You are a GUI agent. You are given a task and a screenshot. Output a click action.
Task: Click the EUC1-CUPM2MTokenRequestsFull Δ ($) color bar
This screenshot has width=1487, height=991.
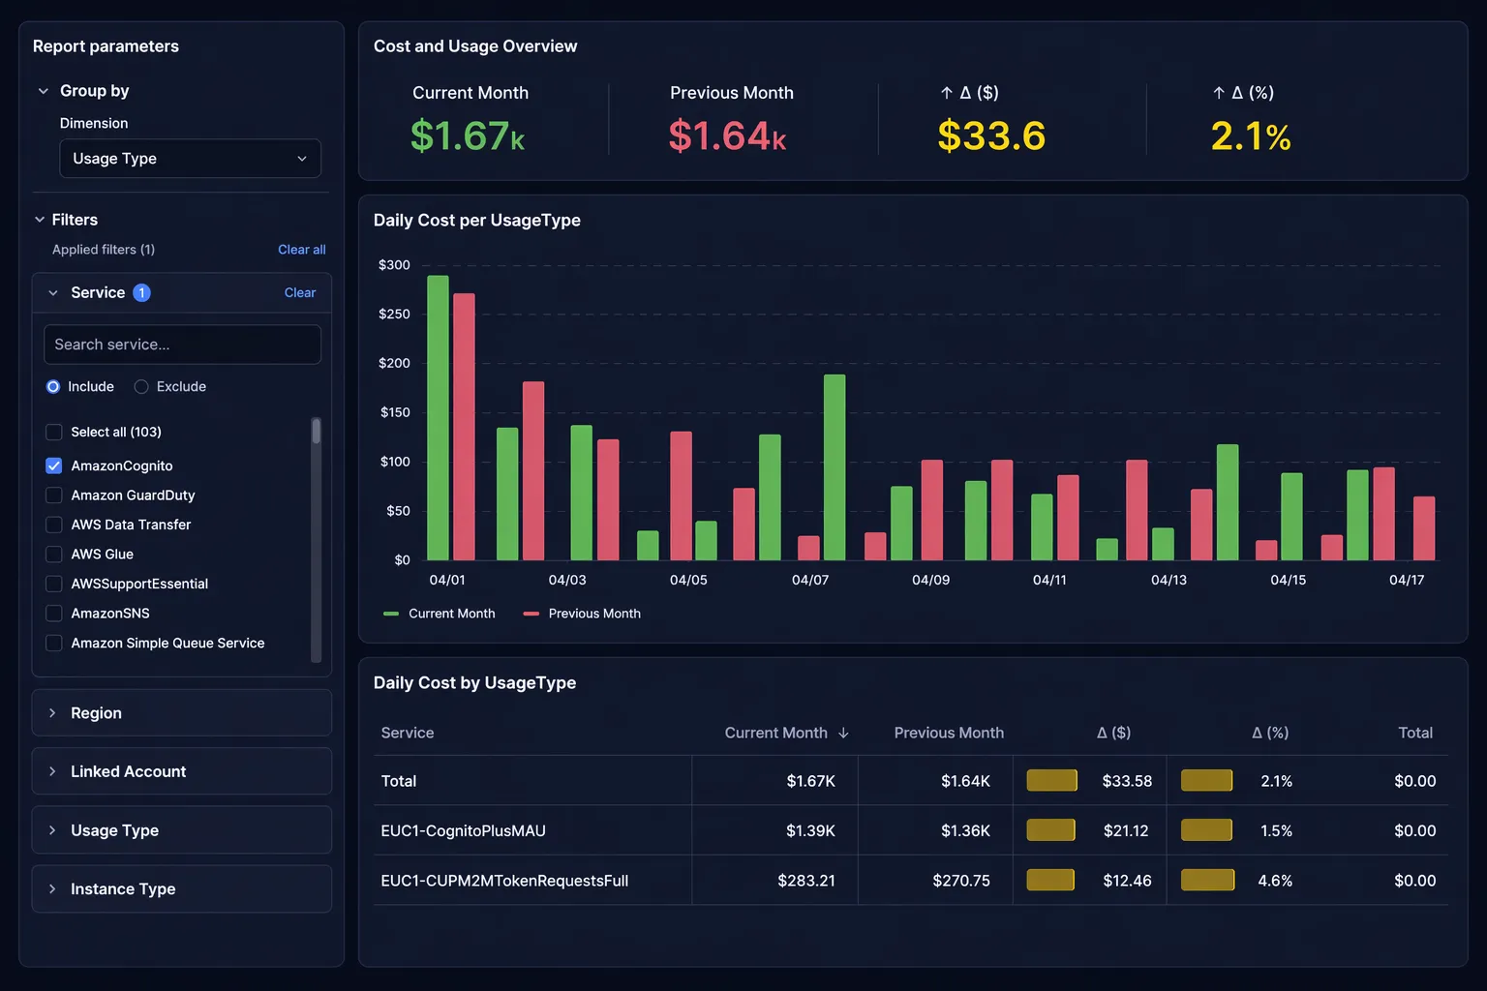click(x=1050, y=880)
